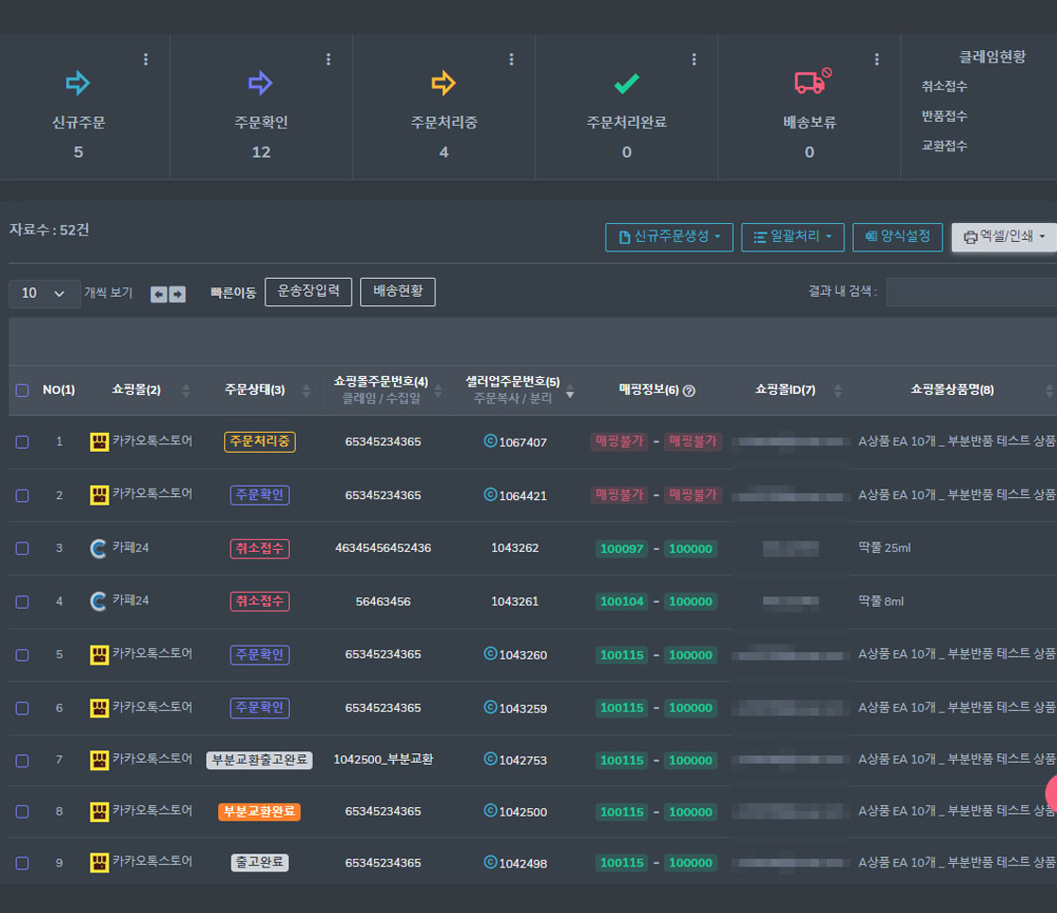
Task: Click the 카페24 logo icon in row 3
Action: click(x=98, y=548)
